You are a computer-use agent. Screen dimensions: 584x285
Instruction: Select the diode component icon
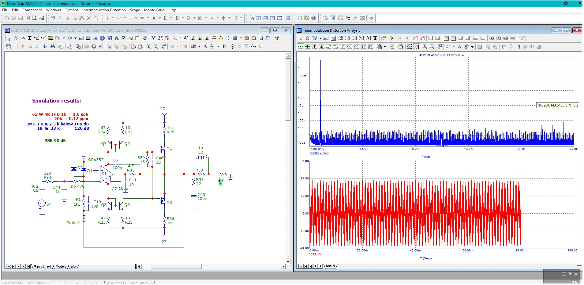(154, 18)
